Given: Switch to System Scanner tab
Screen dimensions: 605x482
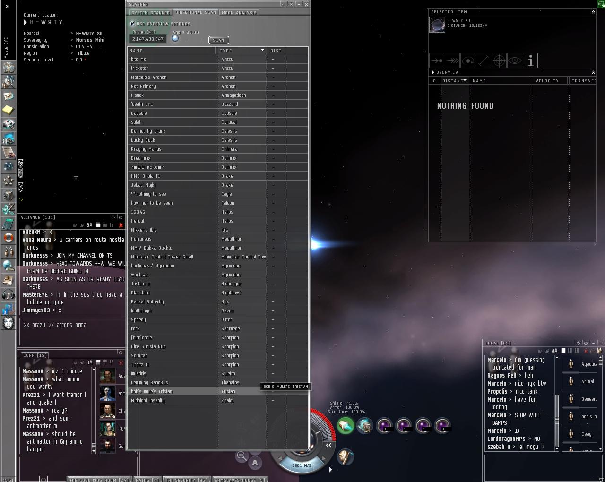Looking at the screenshot, I should click(x=150, y=13).
